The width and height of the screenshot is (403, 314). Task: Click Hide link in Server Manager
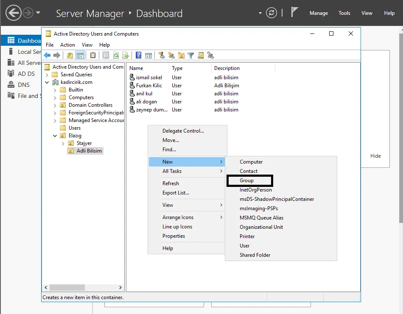click(375, 156)
